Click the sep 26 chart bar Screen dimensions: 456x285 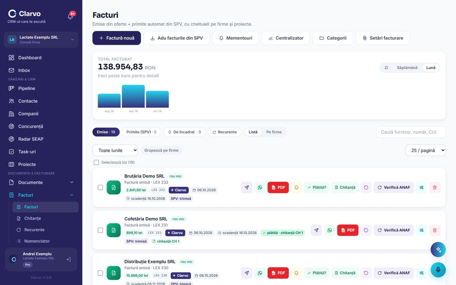[133, 96]
